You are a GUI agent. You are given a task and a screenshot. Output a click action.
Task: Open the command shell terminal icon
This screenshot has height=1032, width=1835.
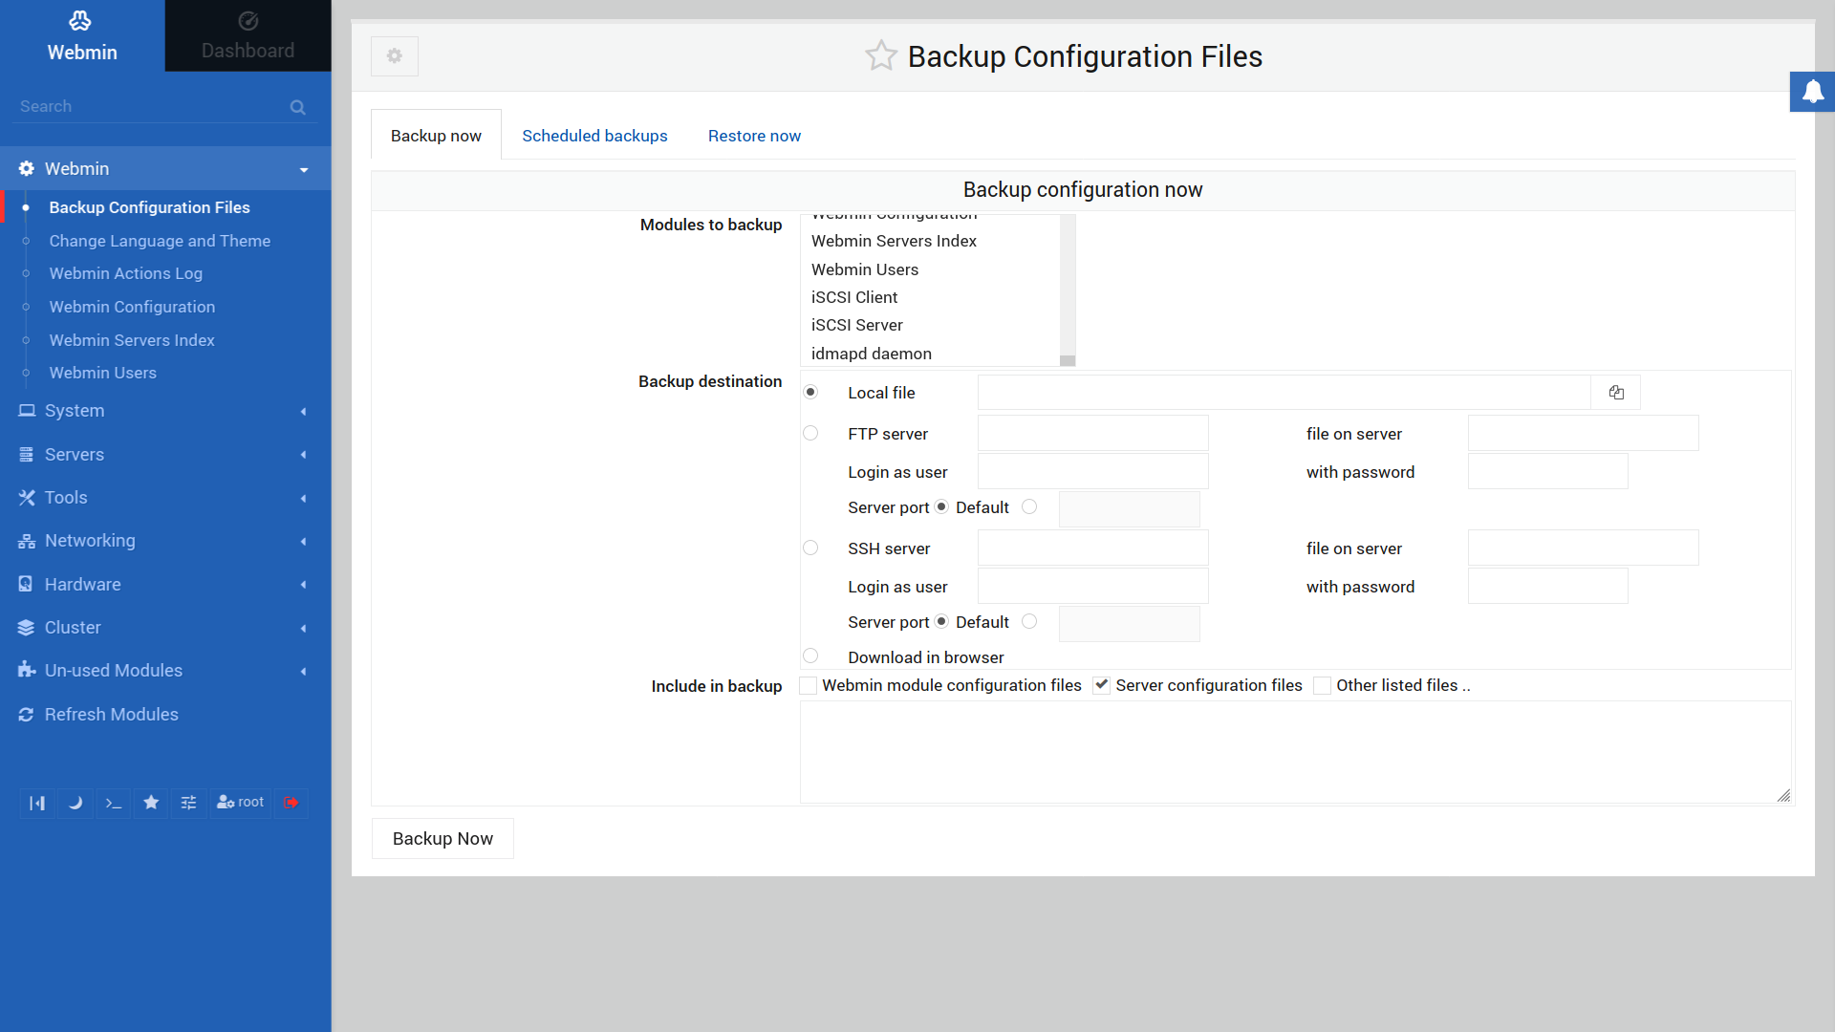[x=114, y=803]
